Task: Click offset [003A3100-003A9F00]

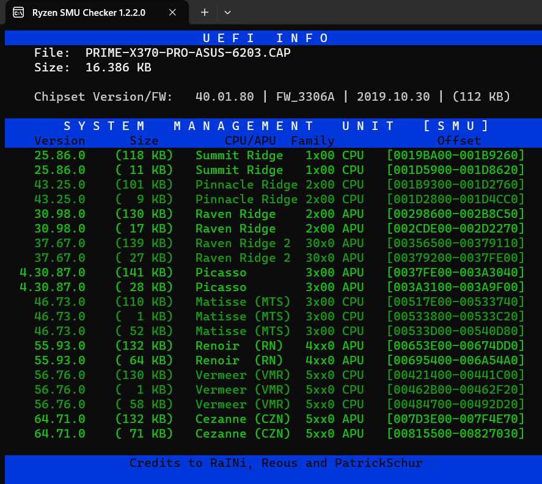Action: coord(456,287)
